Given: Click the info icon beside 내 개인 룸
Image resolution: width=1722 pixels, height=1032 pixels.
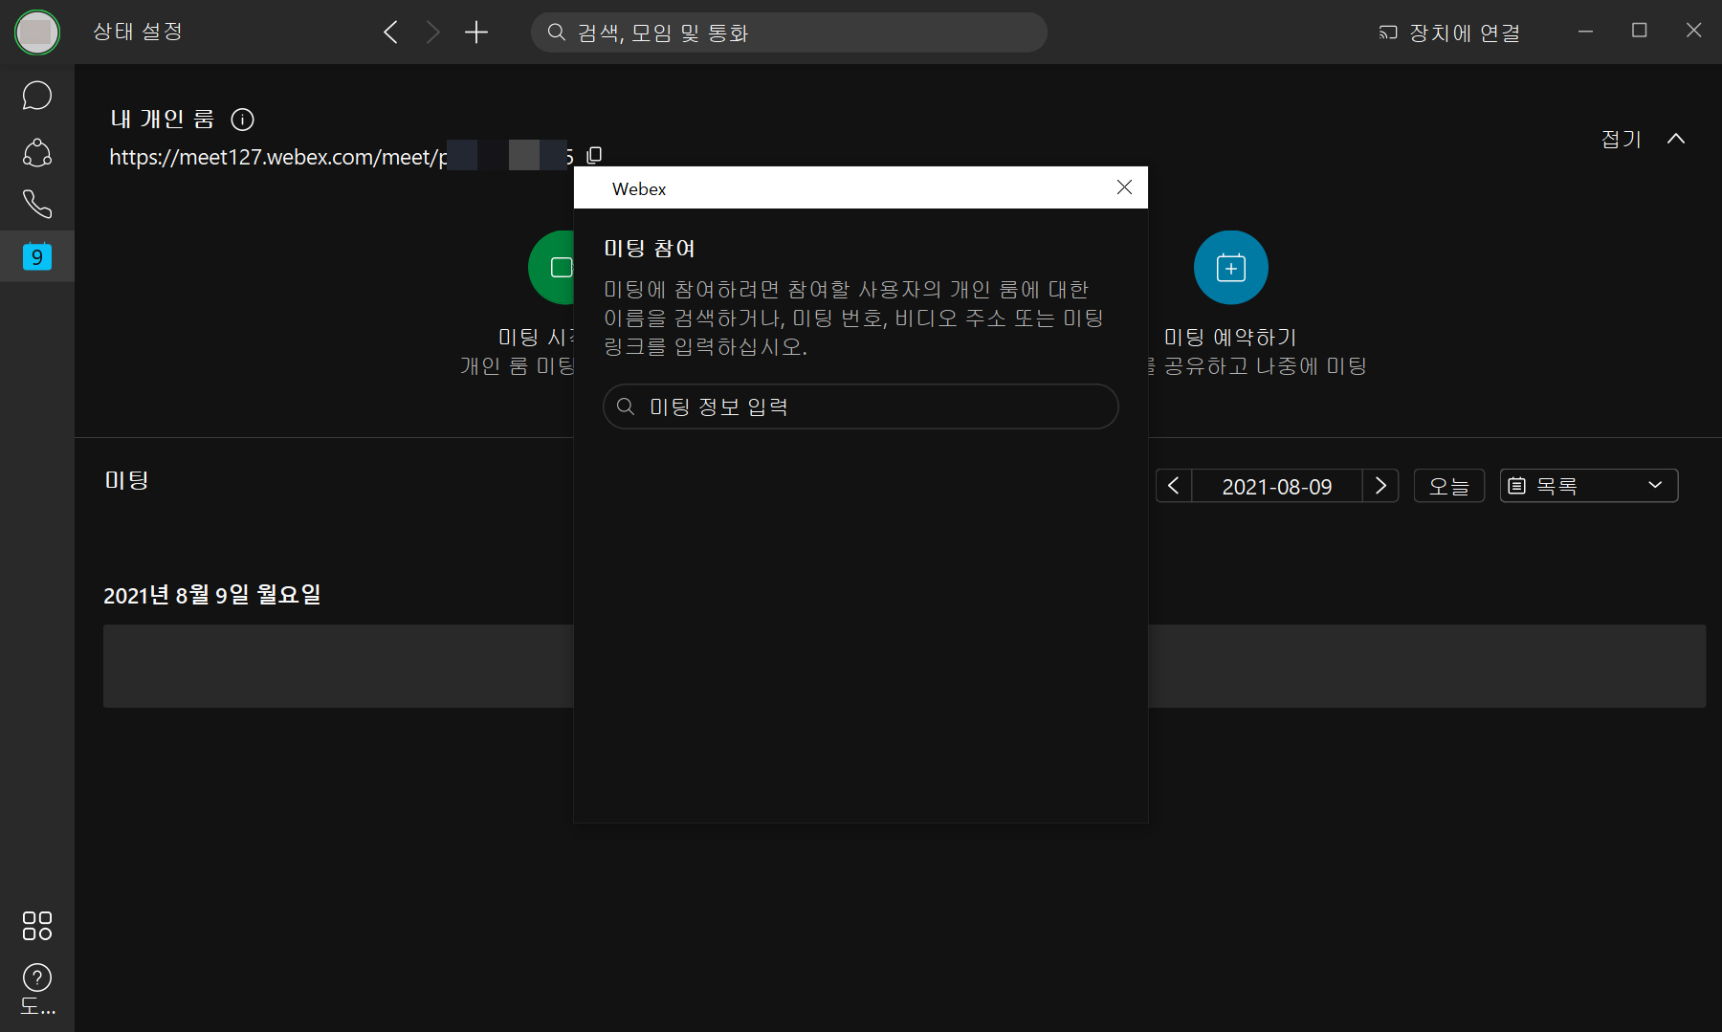Looking at the screenshot, I should point(242,120).
